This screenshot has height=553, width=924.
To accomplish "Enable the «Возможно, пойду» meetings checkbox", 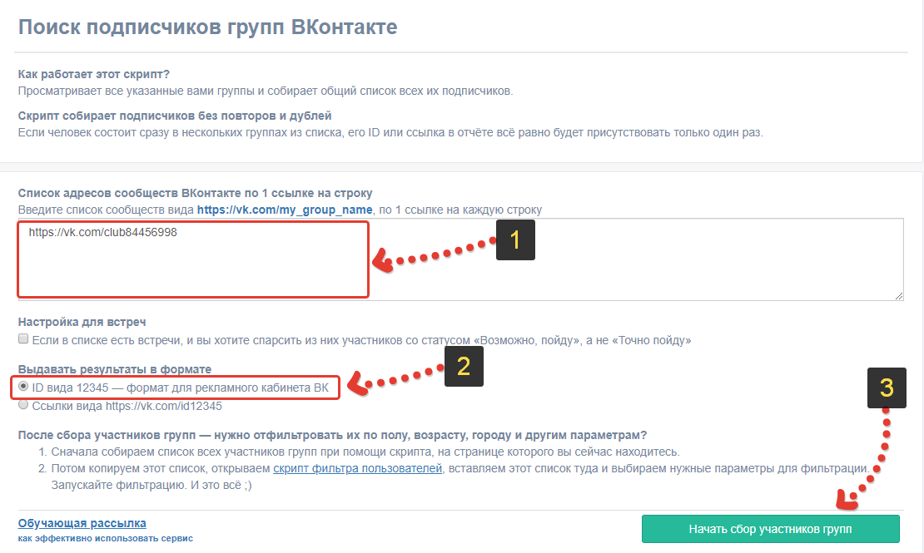I will click(x=23, y=340).
